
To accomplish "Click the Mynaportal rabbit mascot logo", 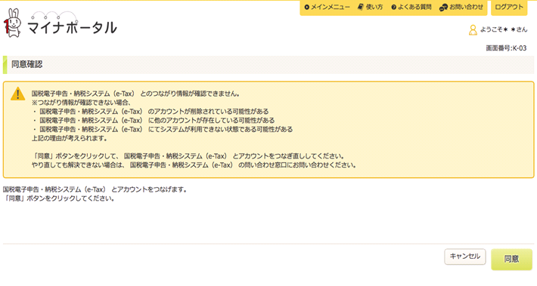I will [13, 23].
